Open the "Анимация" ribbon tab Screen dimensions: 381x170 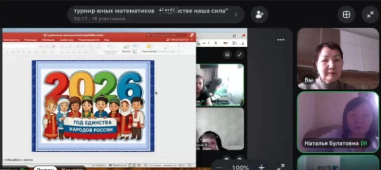point(48,40)
